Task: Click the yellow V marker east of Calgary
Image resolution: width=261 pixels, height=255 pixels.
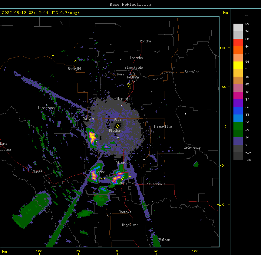Action: pos(130,177)
